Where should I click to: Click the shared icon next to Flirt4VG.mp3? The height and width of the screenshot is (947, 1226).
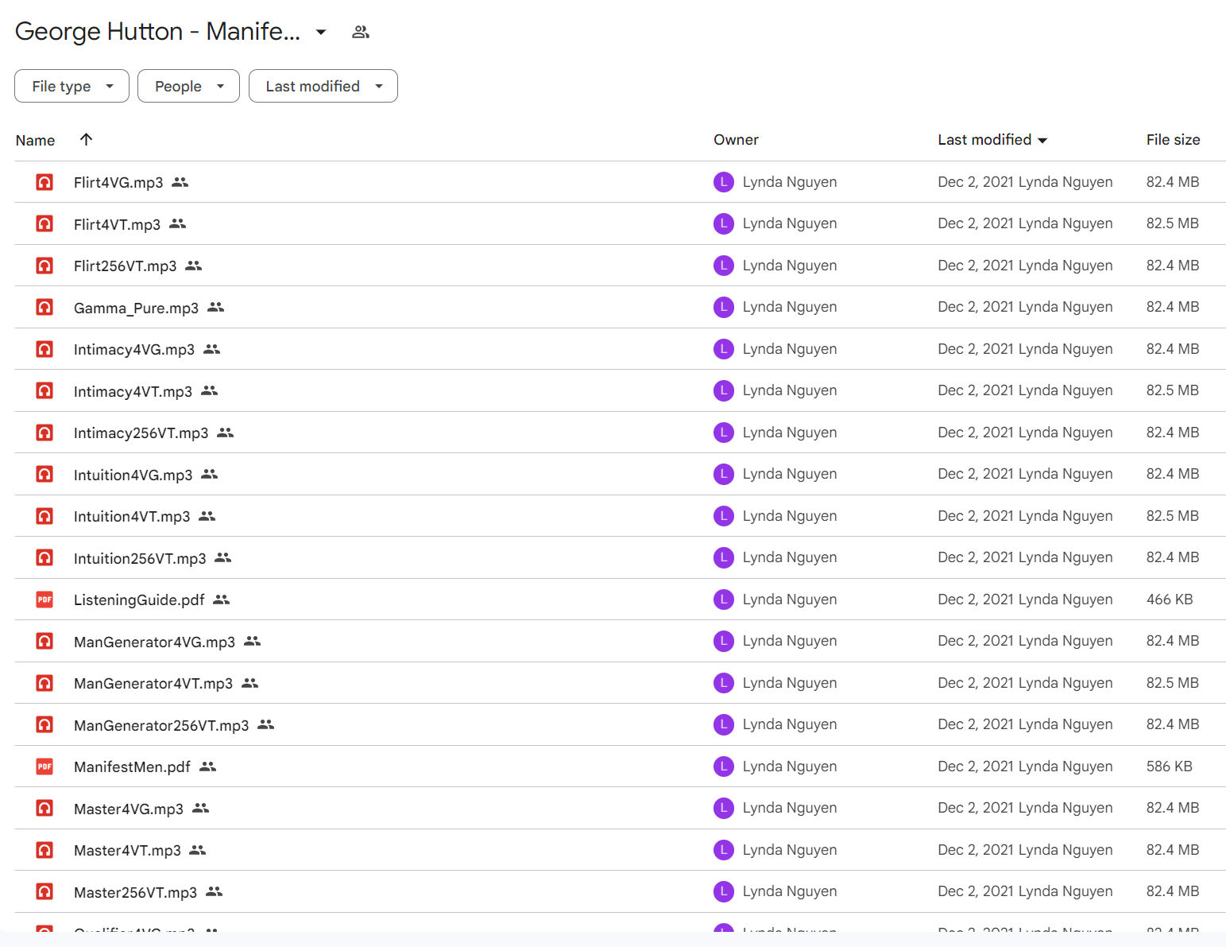coord(180,182)
